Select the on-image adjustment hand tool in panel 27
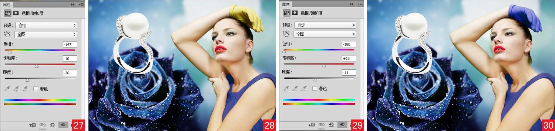 (x=7, y=34)
